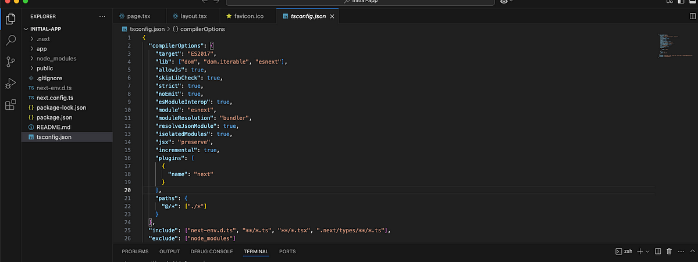The width and height of the screenshot is (698, 262).
Task: Open the Explorer view in activity bar
Action: click(x=10, y=20)
